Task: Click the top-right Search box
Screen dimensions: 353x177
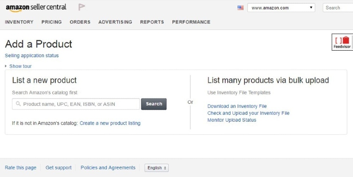Action: (x=338, y=8)
